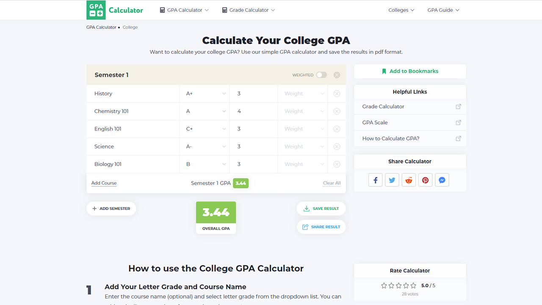The image size is (542, 305).
Task: Remove the History course row
Action: (x=337, y=94)
